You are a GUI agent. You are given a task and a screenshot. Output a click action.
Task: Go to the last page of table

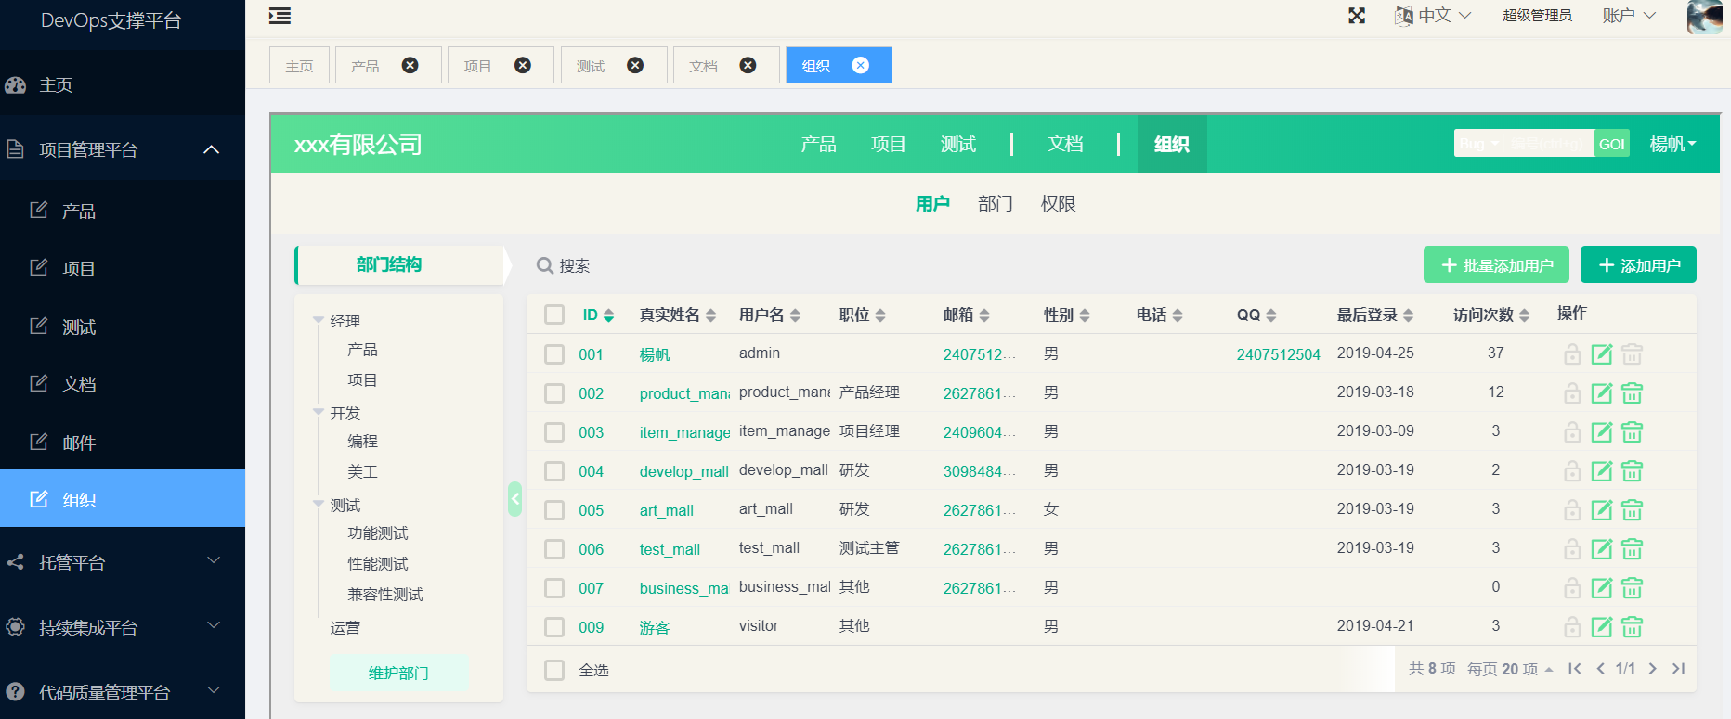click(1678, 669)
